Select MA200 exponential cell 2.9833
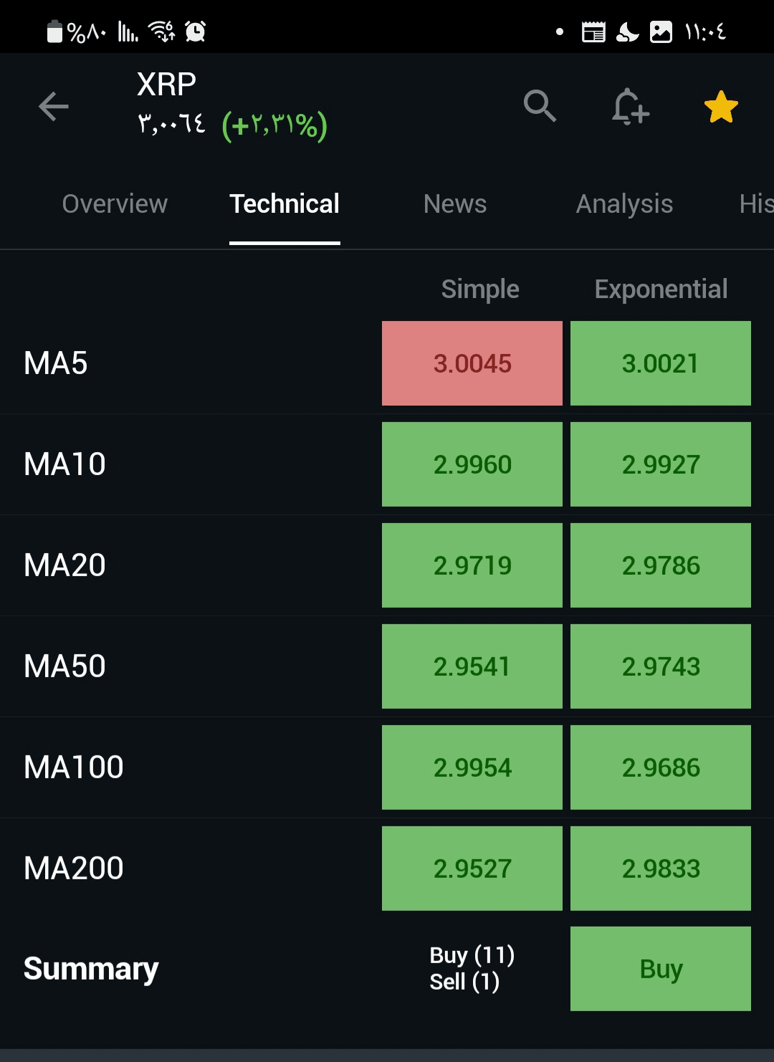This screenshot has width=774, height=1062. (x=661, y=869)
